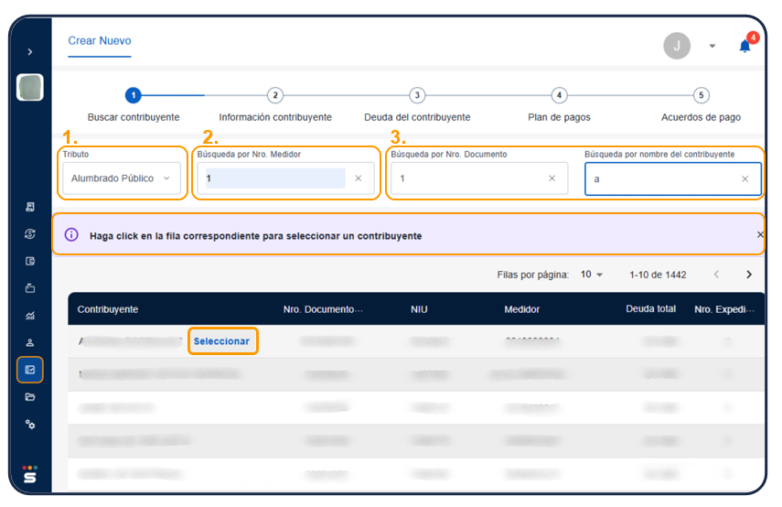Image resolution: width=782 pixels, height=507 pixels.
Task: Open the settings gears icon in sidebar
Action: (30, 425)
